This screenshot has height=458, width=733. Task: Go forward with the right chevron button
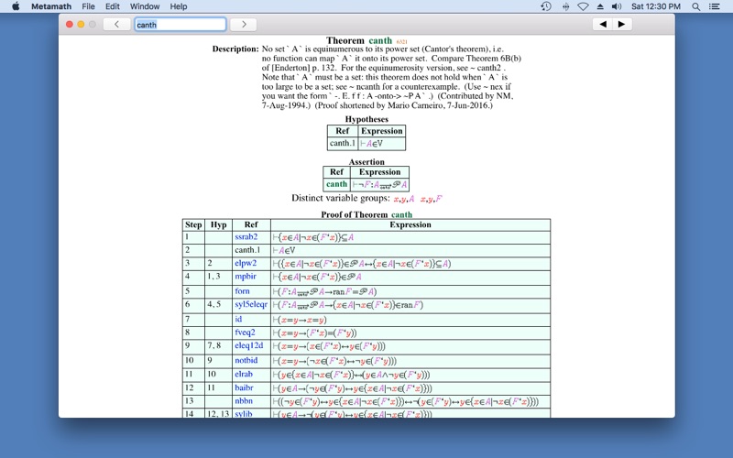tap(244, 25)
